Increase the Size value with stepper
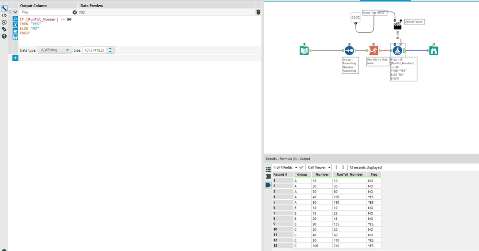 pyautogui.click(x=111, y=48)
